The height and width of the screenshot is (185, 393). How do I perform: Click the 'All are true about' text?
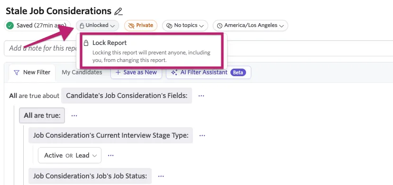click(x=34, y=96)
